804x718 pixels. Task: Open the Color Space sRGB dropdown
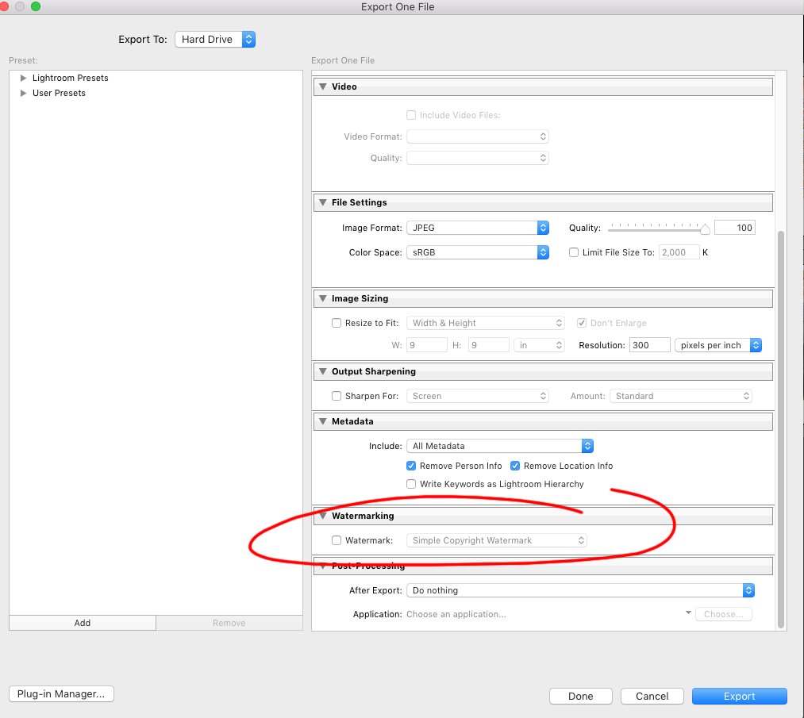pyautogui.click(x=477, y=252)
